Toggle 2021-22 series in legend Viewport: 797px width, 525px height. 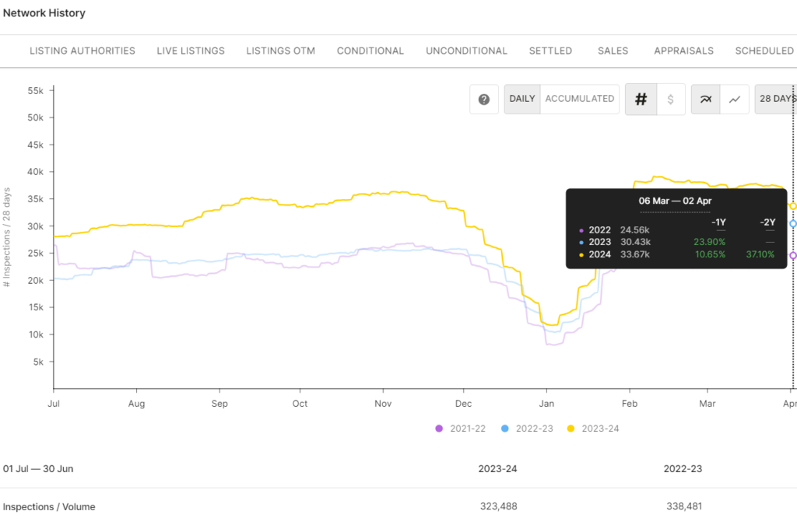tap(462, 429)
